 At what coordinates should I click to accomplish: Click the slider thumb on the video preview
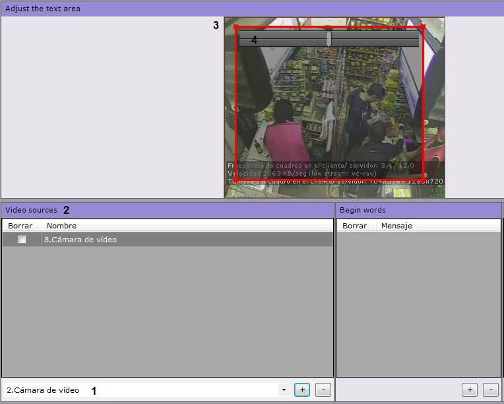(x=329, y=40)
